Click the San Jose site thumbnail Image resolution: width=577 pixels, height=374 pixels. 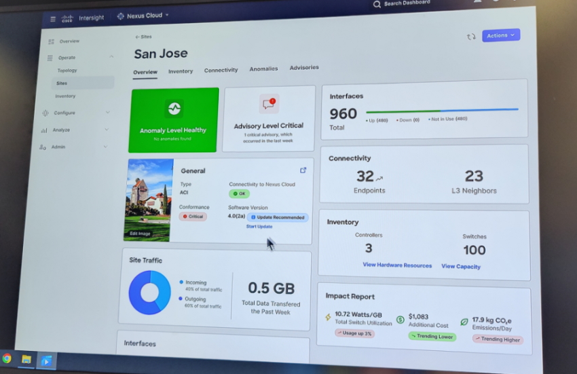148,200
